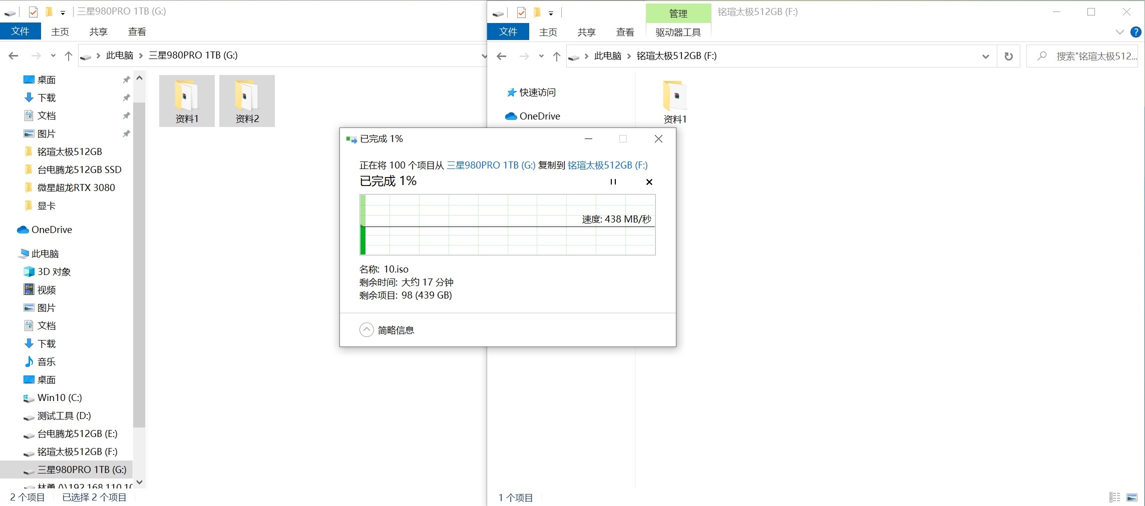Switch to 主页 tab in G: window
Image resolution: width=1145 pixels, height=506 pixels.
[60, 31]
